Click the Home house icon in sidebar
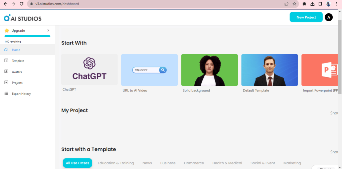The height and width of the screenshot is (169, 342). [x=6, y=50]
